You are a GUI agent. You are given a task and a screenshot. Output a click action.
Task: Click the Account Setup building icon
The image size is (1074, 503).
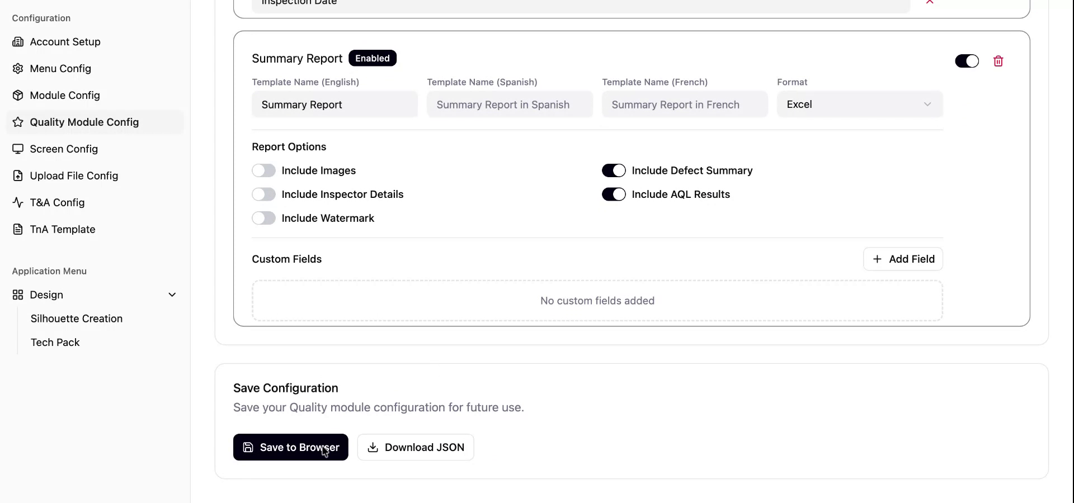coord(18,42)
